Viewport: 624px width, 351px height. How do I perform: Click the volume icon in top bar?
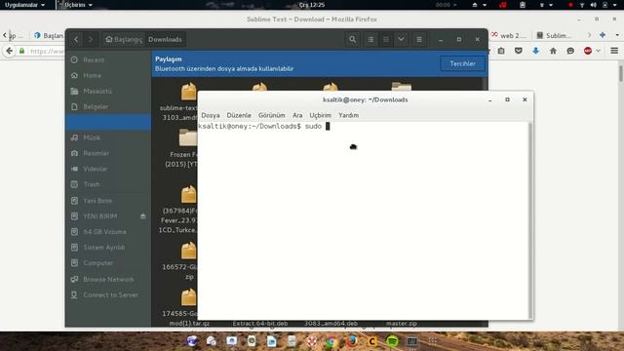[594, 5]
